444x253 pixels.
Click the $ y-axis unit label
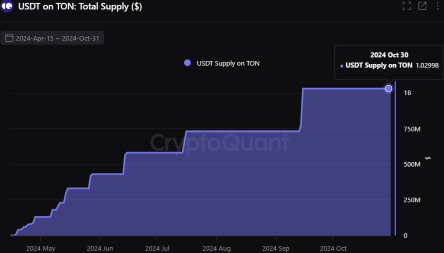click(x=428, y=158)
